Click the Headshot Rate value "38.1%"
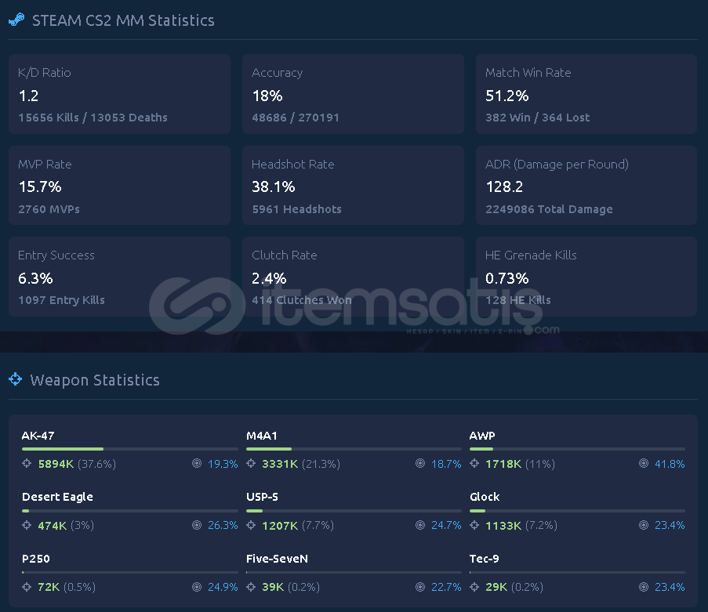 (x=274, y=186)
